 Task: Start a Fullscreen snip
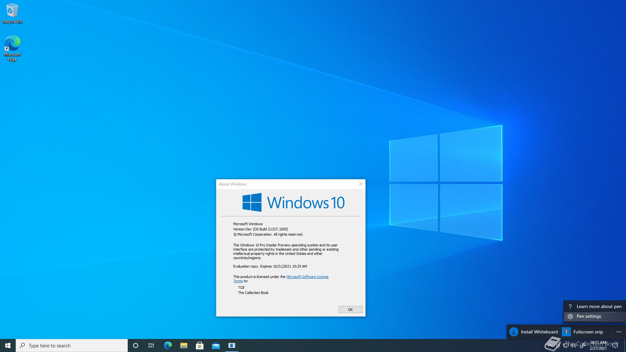click(x=583, y=332)
